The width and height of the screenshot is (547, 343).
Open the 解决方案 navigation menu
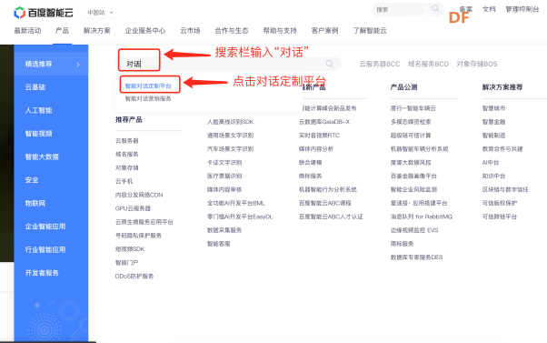click(96, 31)
